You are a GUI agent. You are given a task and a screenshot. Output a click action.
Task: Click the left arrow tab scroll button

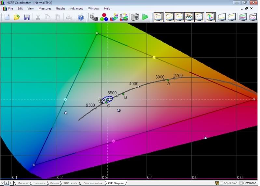7,183
